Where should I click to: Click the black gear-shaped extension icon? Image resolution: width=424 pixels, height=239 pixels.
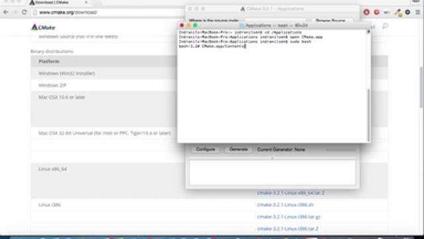(407, 12)
